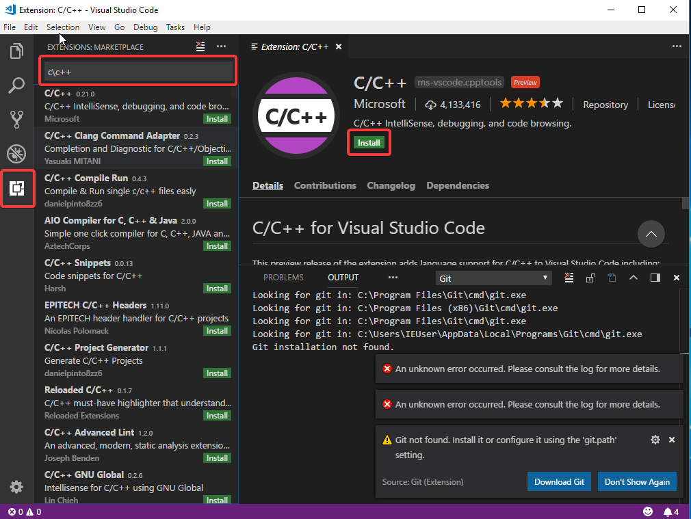Install C/C++ Snippets extension
Image resolution: width=691 pixels, height=519 pixels.
pyautogui.click(x=218, y=289)
